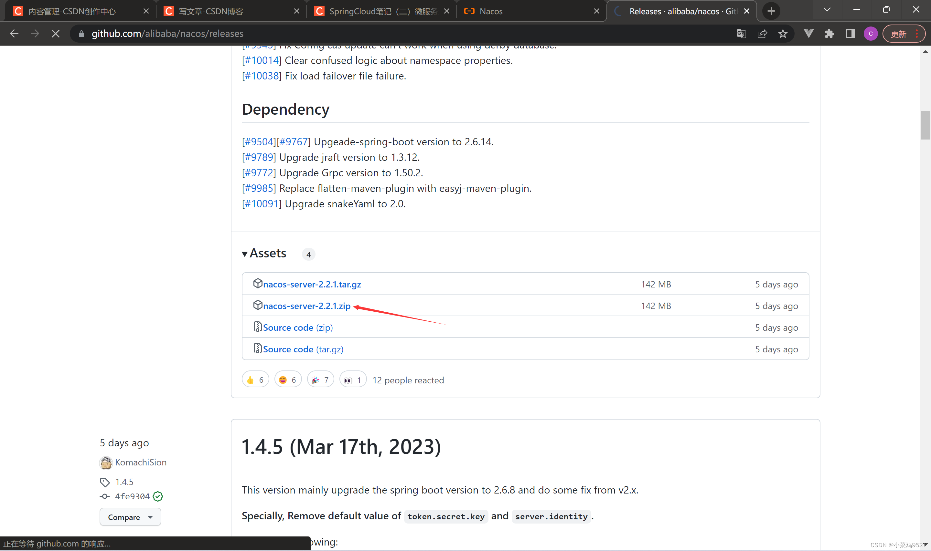Toggle the eyes reaction

click(353, 380)
